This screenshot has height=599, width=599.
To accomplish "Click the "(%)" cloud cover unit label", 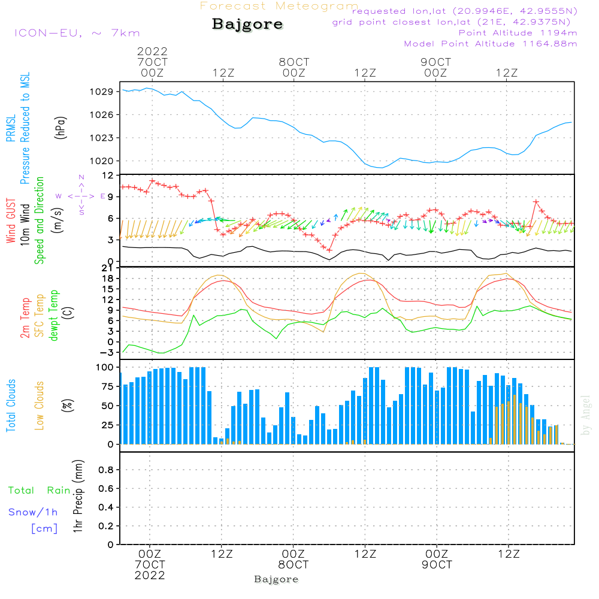I will [x=67, y=406].
